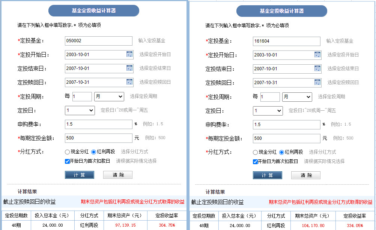
Task: Click 24,000.00 cell in left results table
Action: click(53, 225)
